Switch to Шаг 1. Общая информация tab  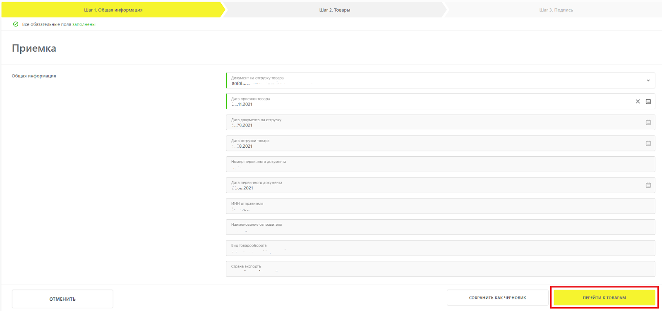pyautogui.click(x=113, y=10)
